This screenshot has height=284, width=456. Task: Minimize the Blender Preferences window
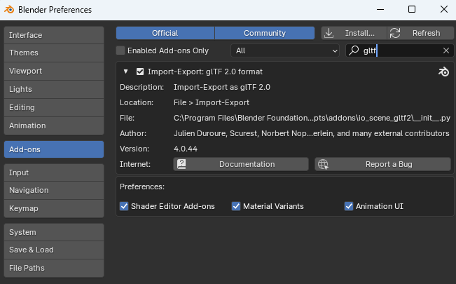point(380,10)
